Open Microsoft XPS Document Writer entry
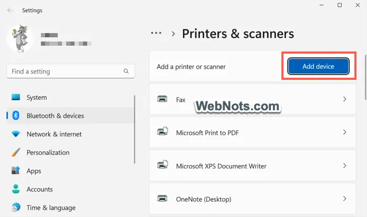This screenshot has height=217, width=367. click(253, 166)
